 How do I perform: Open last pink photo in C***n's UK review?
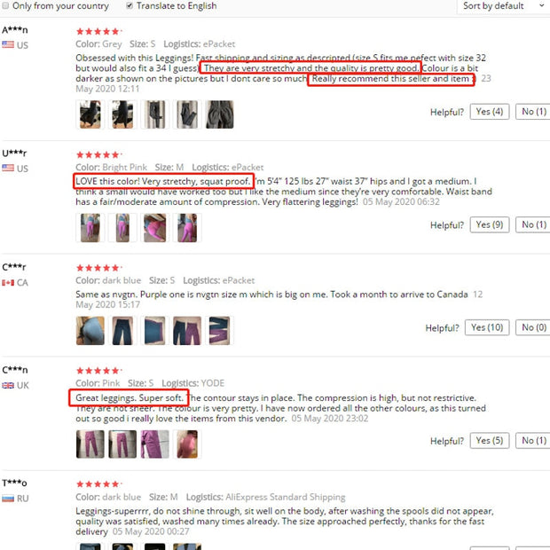click(x=187, y=444)
